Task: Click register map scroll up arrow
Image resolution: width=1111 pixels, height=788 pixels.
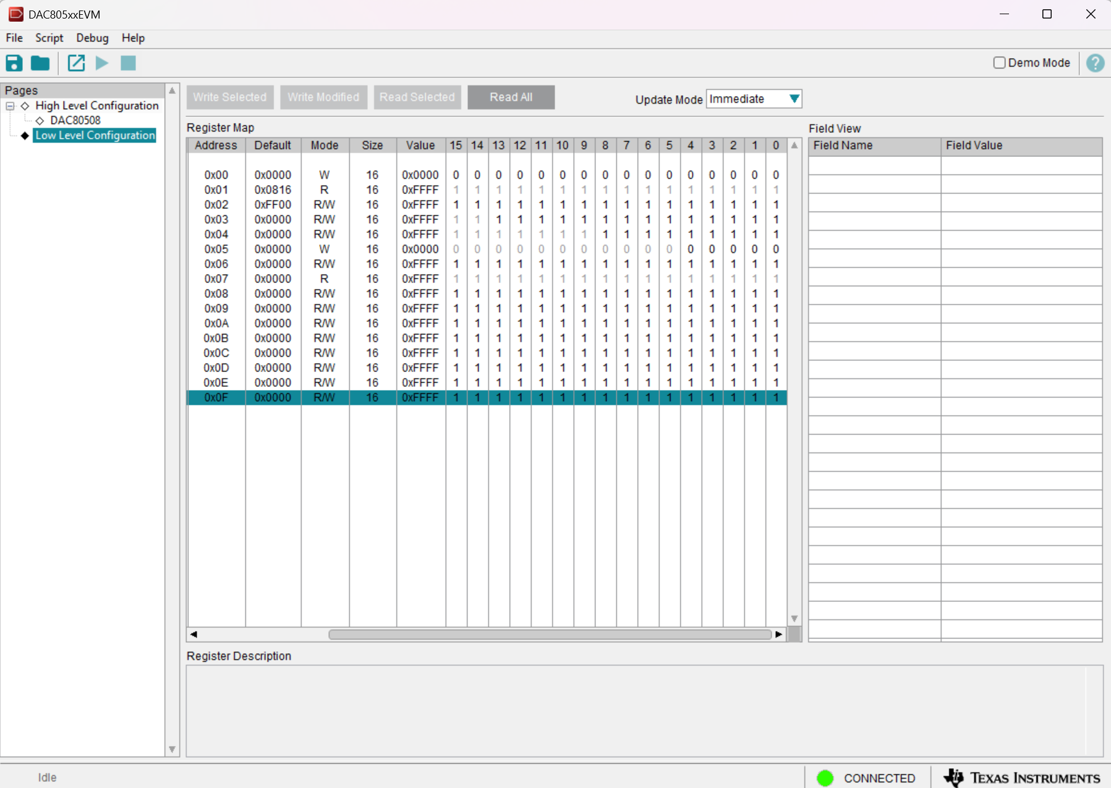Action: tap(794, 145)
